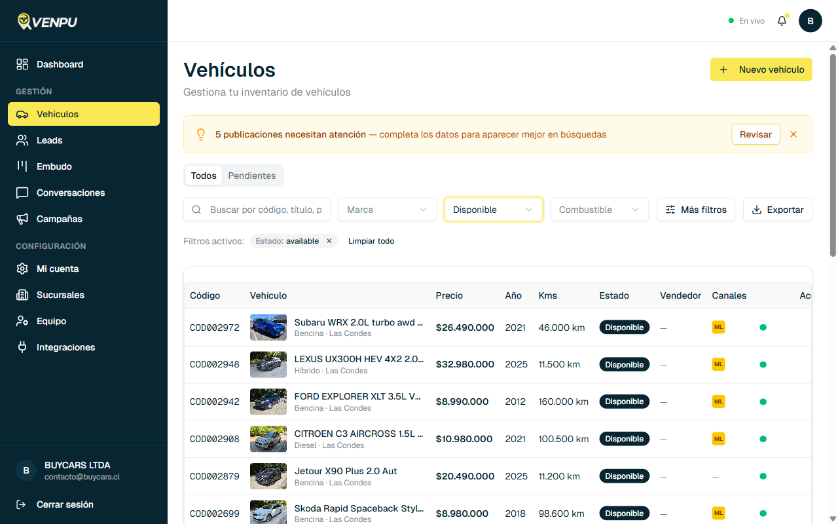Open the Combustible filter dropdown
The image size is (838, 524).
pyautogui.click(x=599, y=210)
